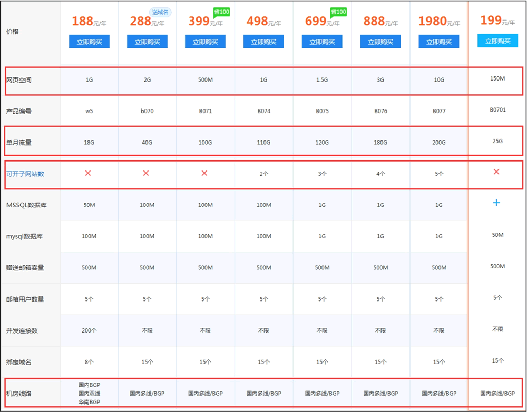This screenshot has width=527, height=412.
Task: Click the 并发连接数 row label
Action: 22,331
